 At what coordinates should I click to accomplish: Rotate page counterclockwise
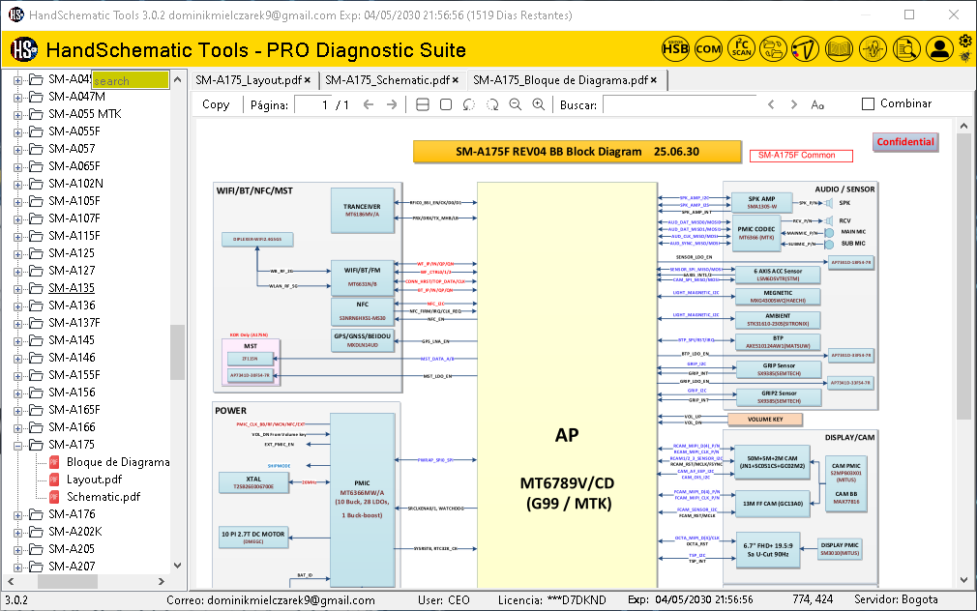pos(468,104)
